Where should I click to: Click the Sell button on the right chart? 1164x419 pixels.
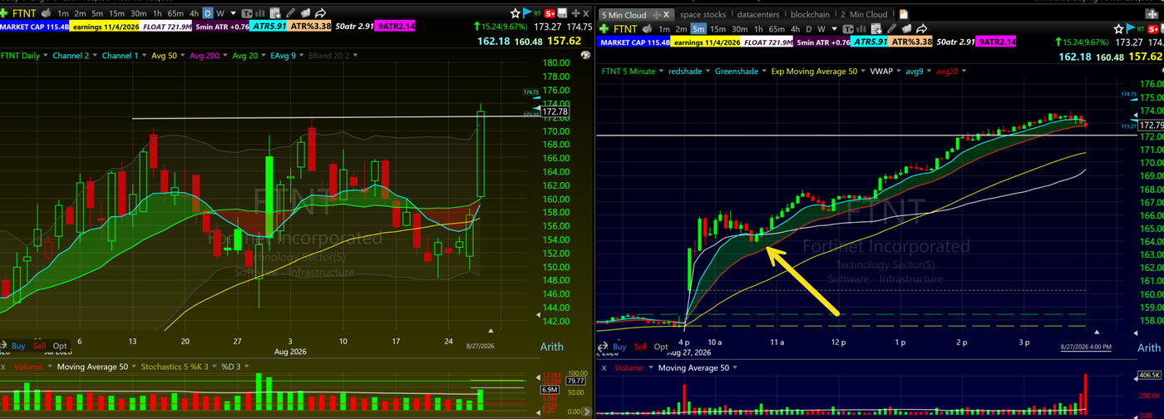click(640, 347)
